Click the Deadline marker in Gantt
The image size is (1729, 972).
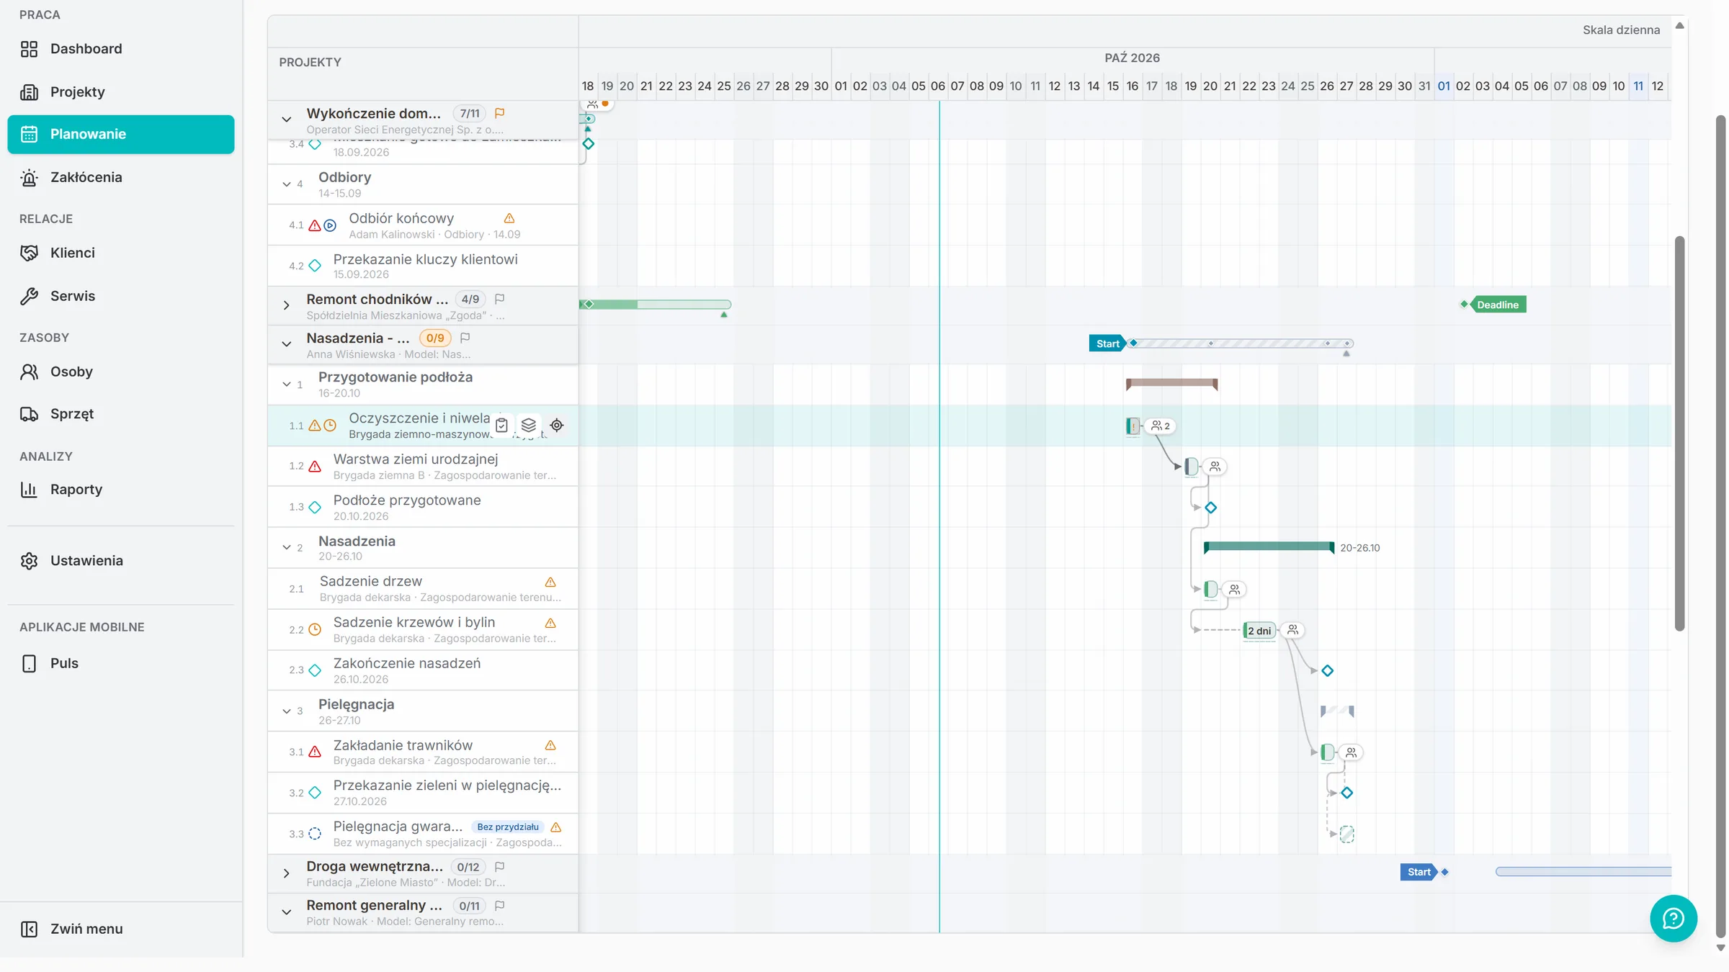point(1498,305)
